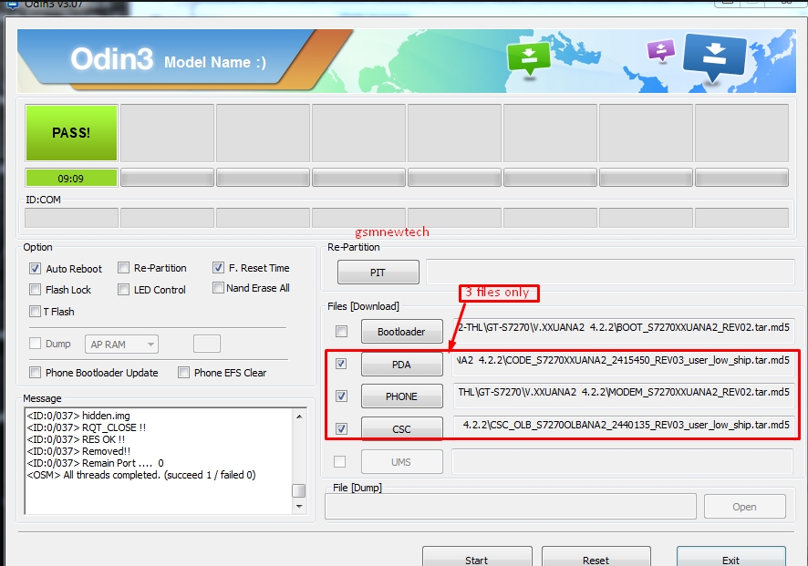
Task: Click 'Remain Port .... 0' log line
Action: [x=96, y=463]
